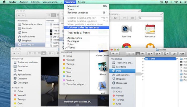
Task: Choose Recorrer ventanas menu item
Action: 86,13
